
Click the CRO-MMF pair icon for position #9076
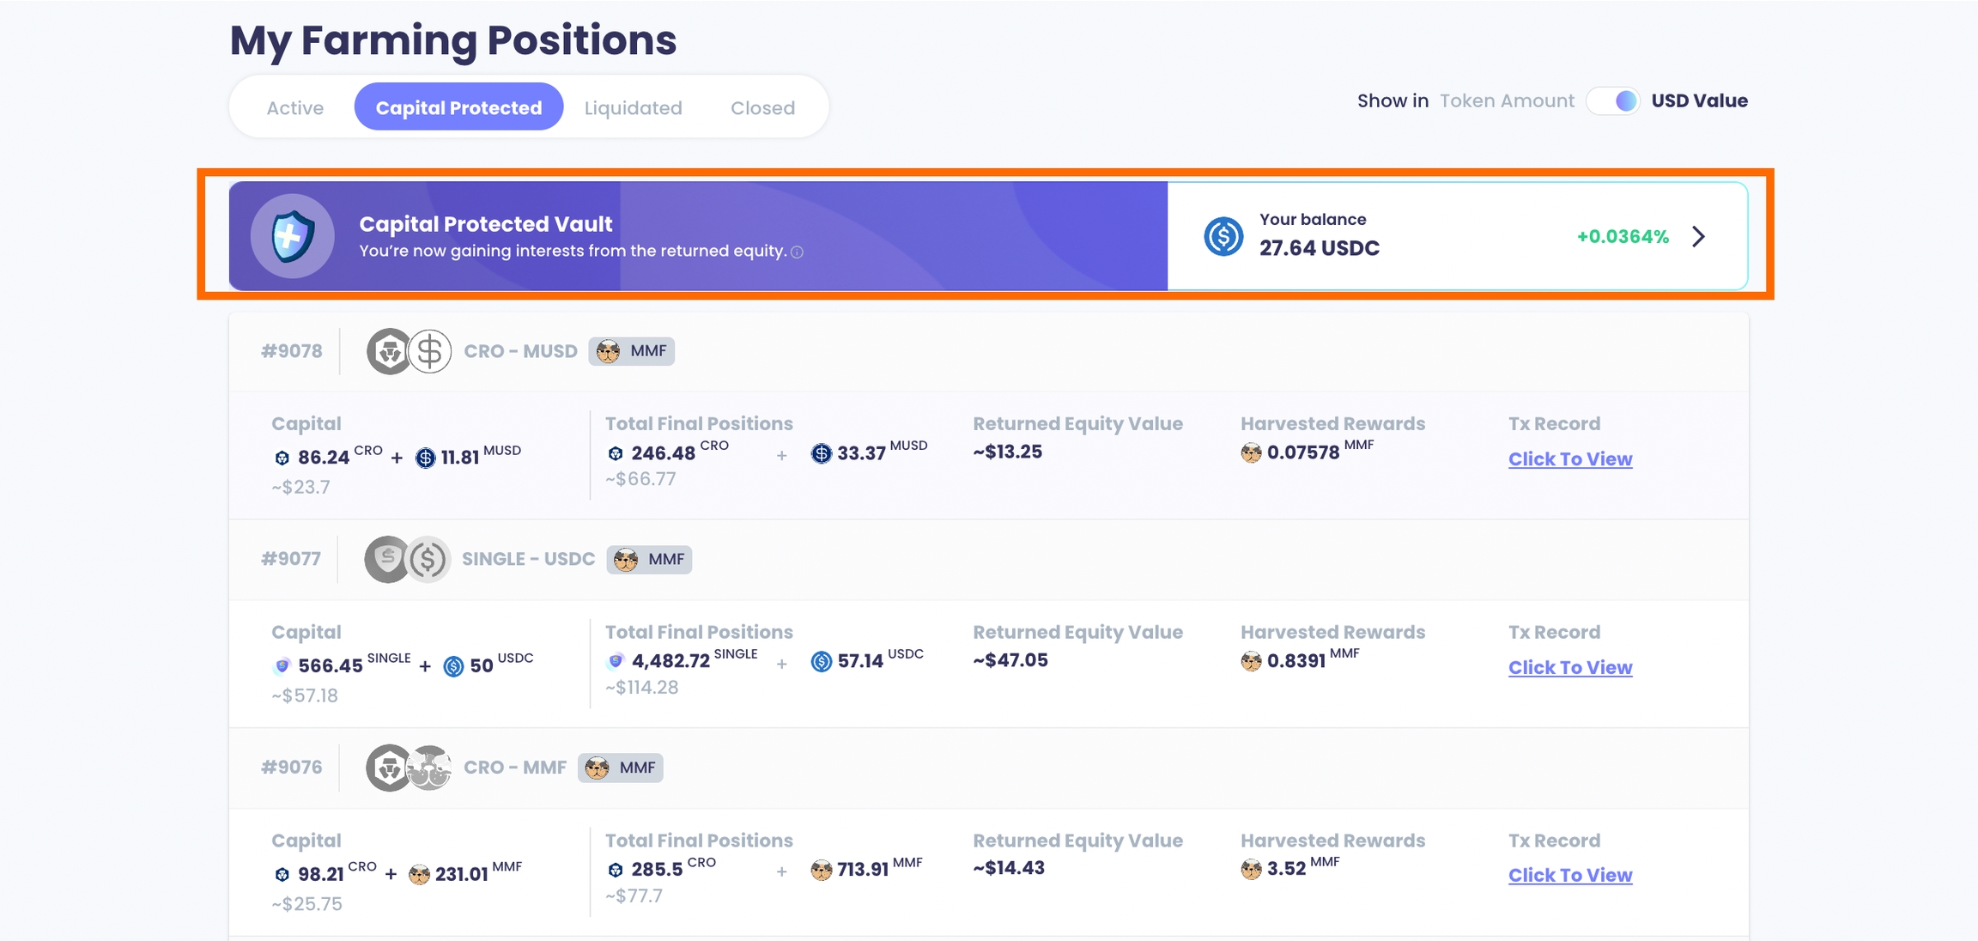pos(410,768)
